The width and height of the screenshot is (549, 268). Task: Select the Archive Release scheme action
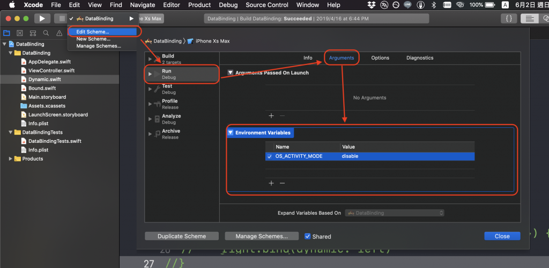tap(182, 134)
